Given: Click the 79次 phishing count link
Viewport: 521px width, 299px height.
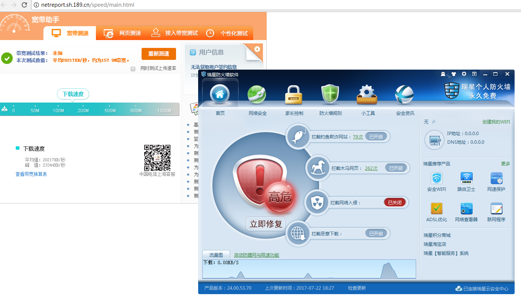Looking at the screenshot, I should (x=358, y=137).
